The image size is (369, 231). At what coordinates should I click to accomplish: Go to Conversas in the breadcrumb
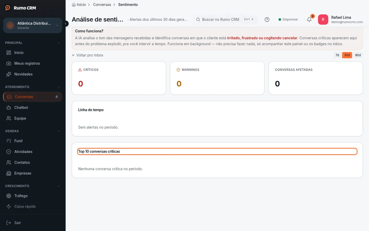[102, 5]
